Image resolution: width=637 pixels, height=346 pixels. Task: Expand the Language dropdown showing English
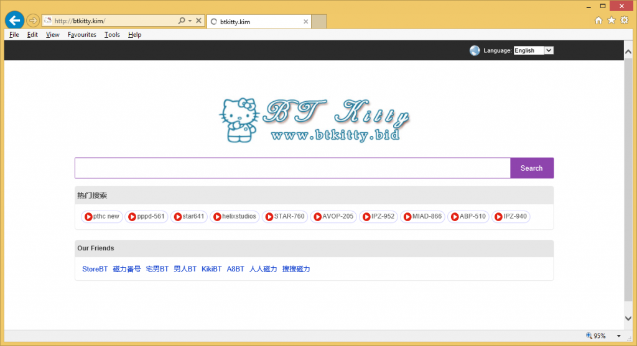[533, 50]
